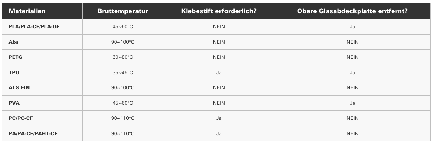Click the PLA glass cover Ja cell
The width and height of the screenshot is (434, 143).
[352, 27]
